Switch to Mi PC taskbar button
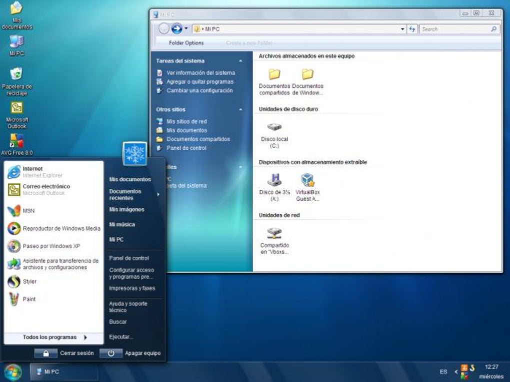Image resolution: width=510 pixels, height=382 pixels. (x=64, y=372)
